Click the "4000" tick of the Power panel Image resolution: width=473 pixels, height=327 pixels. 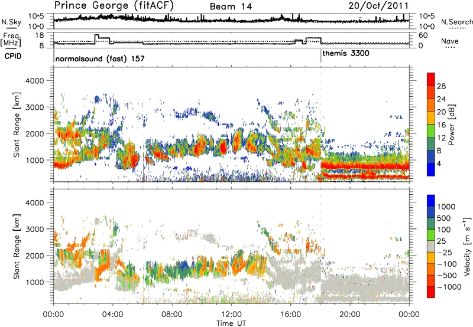click(36, 81)
